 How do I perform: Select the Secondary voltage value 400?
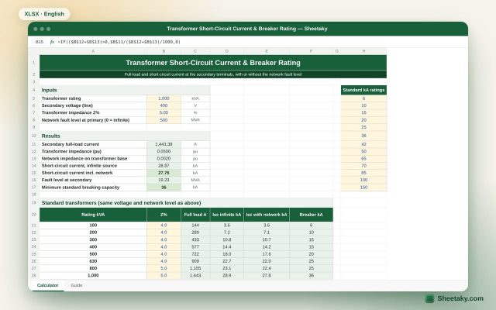[164, 105]
